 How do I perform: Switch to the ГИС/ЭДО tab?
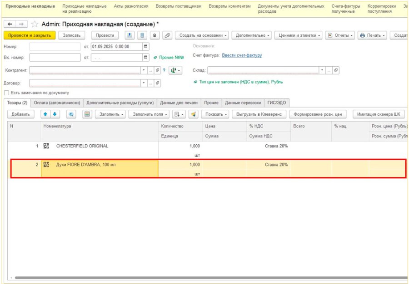[x=277, y=103]
